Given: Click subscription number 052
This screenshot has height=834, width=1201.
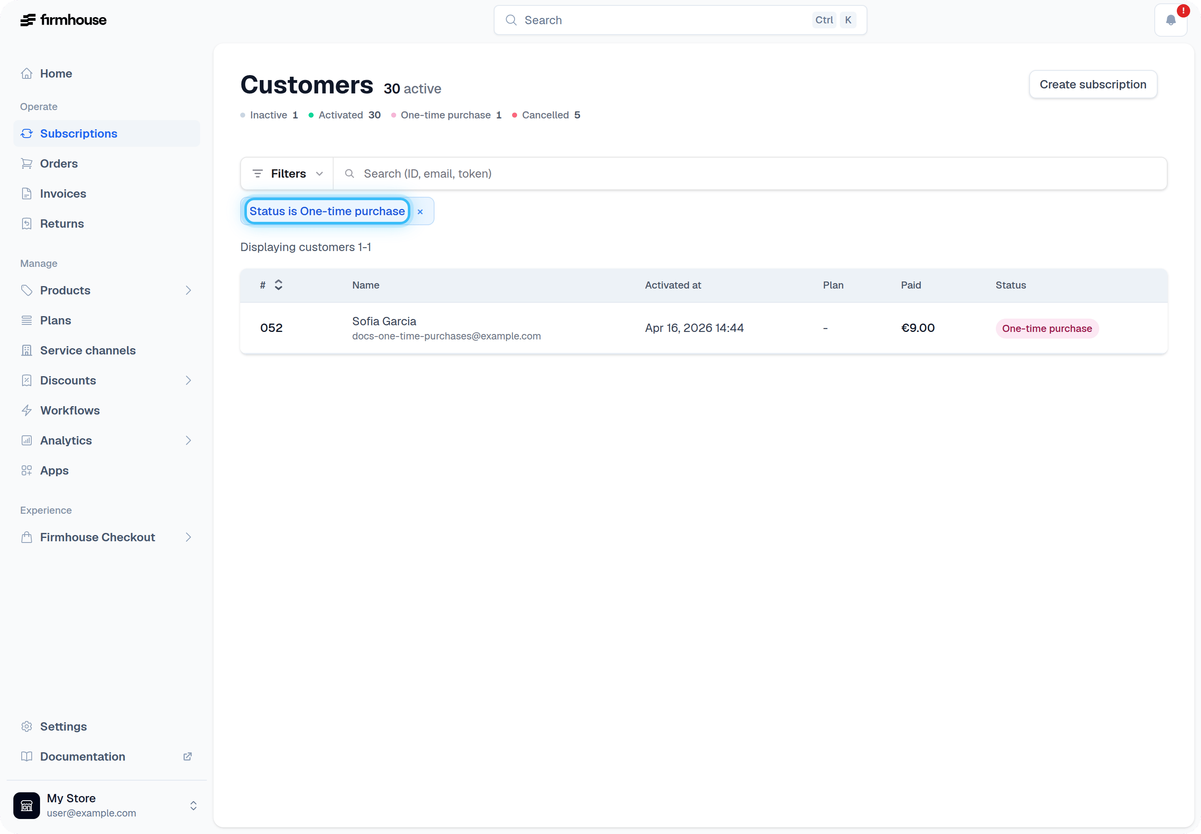Looking at the screenshot, I should click(x=271, y=328).
